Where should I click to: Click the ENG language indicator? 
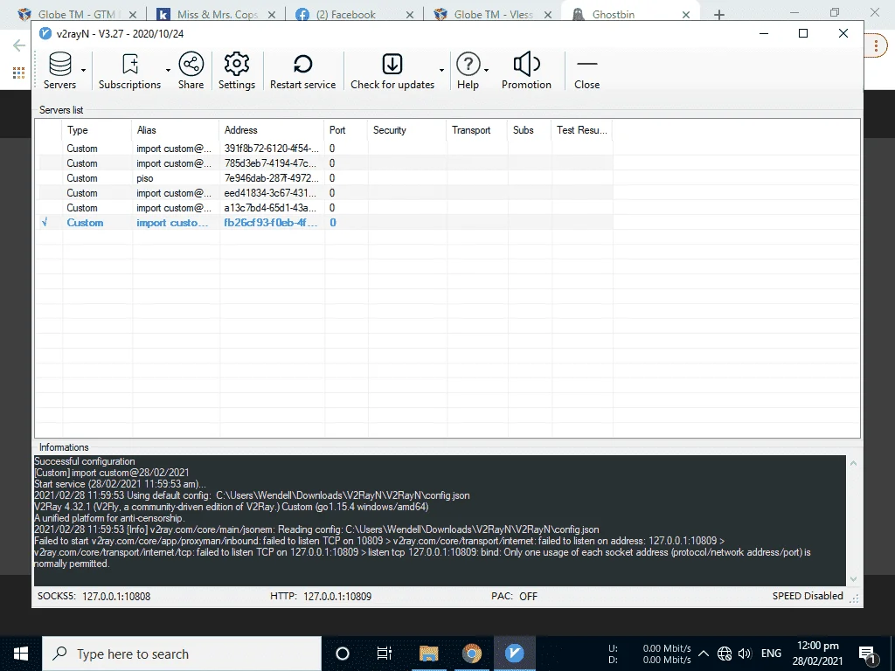pos(771,654)
